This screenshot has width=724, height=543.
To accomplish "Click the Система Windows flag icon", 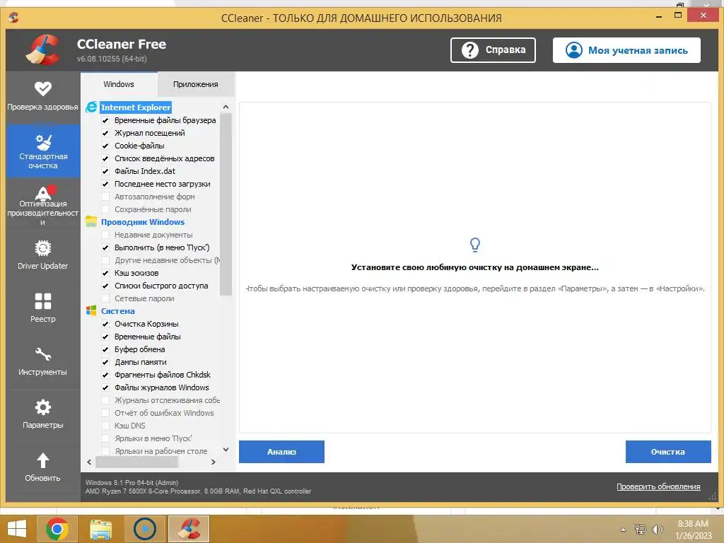I will point(91,311).
